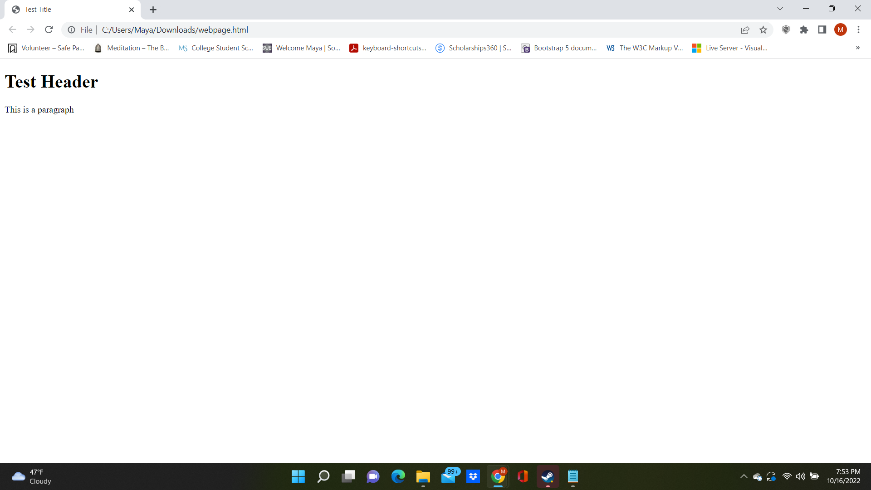871x490 pixels.
Task: Click the back navigation arrow
Action: pos(12,29)
